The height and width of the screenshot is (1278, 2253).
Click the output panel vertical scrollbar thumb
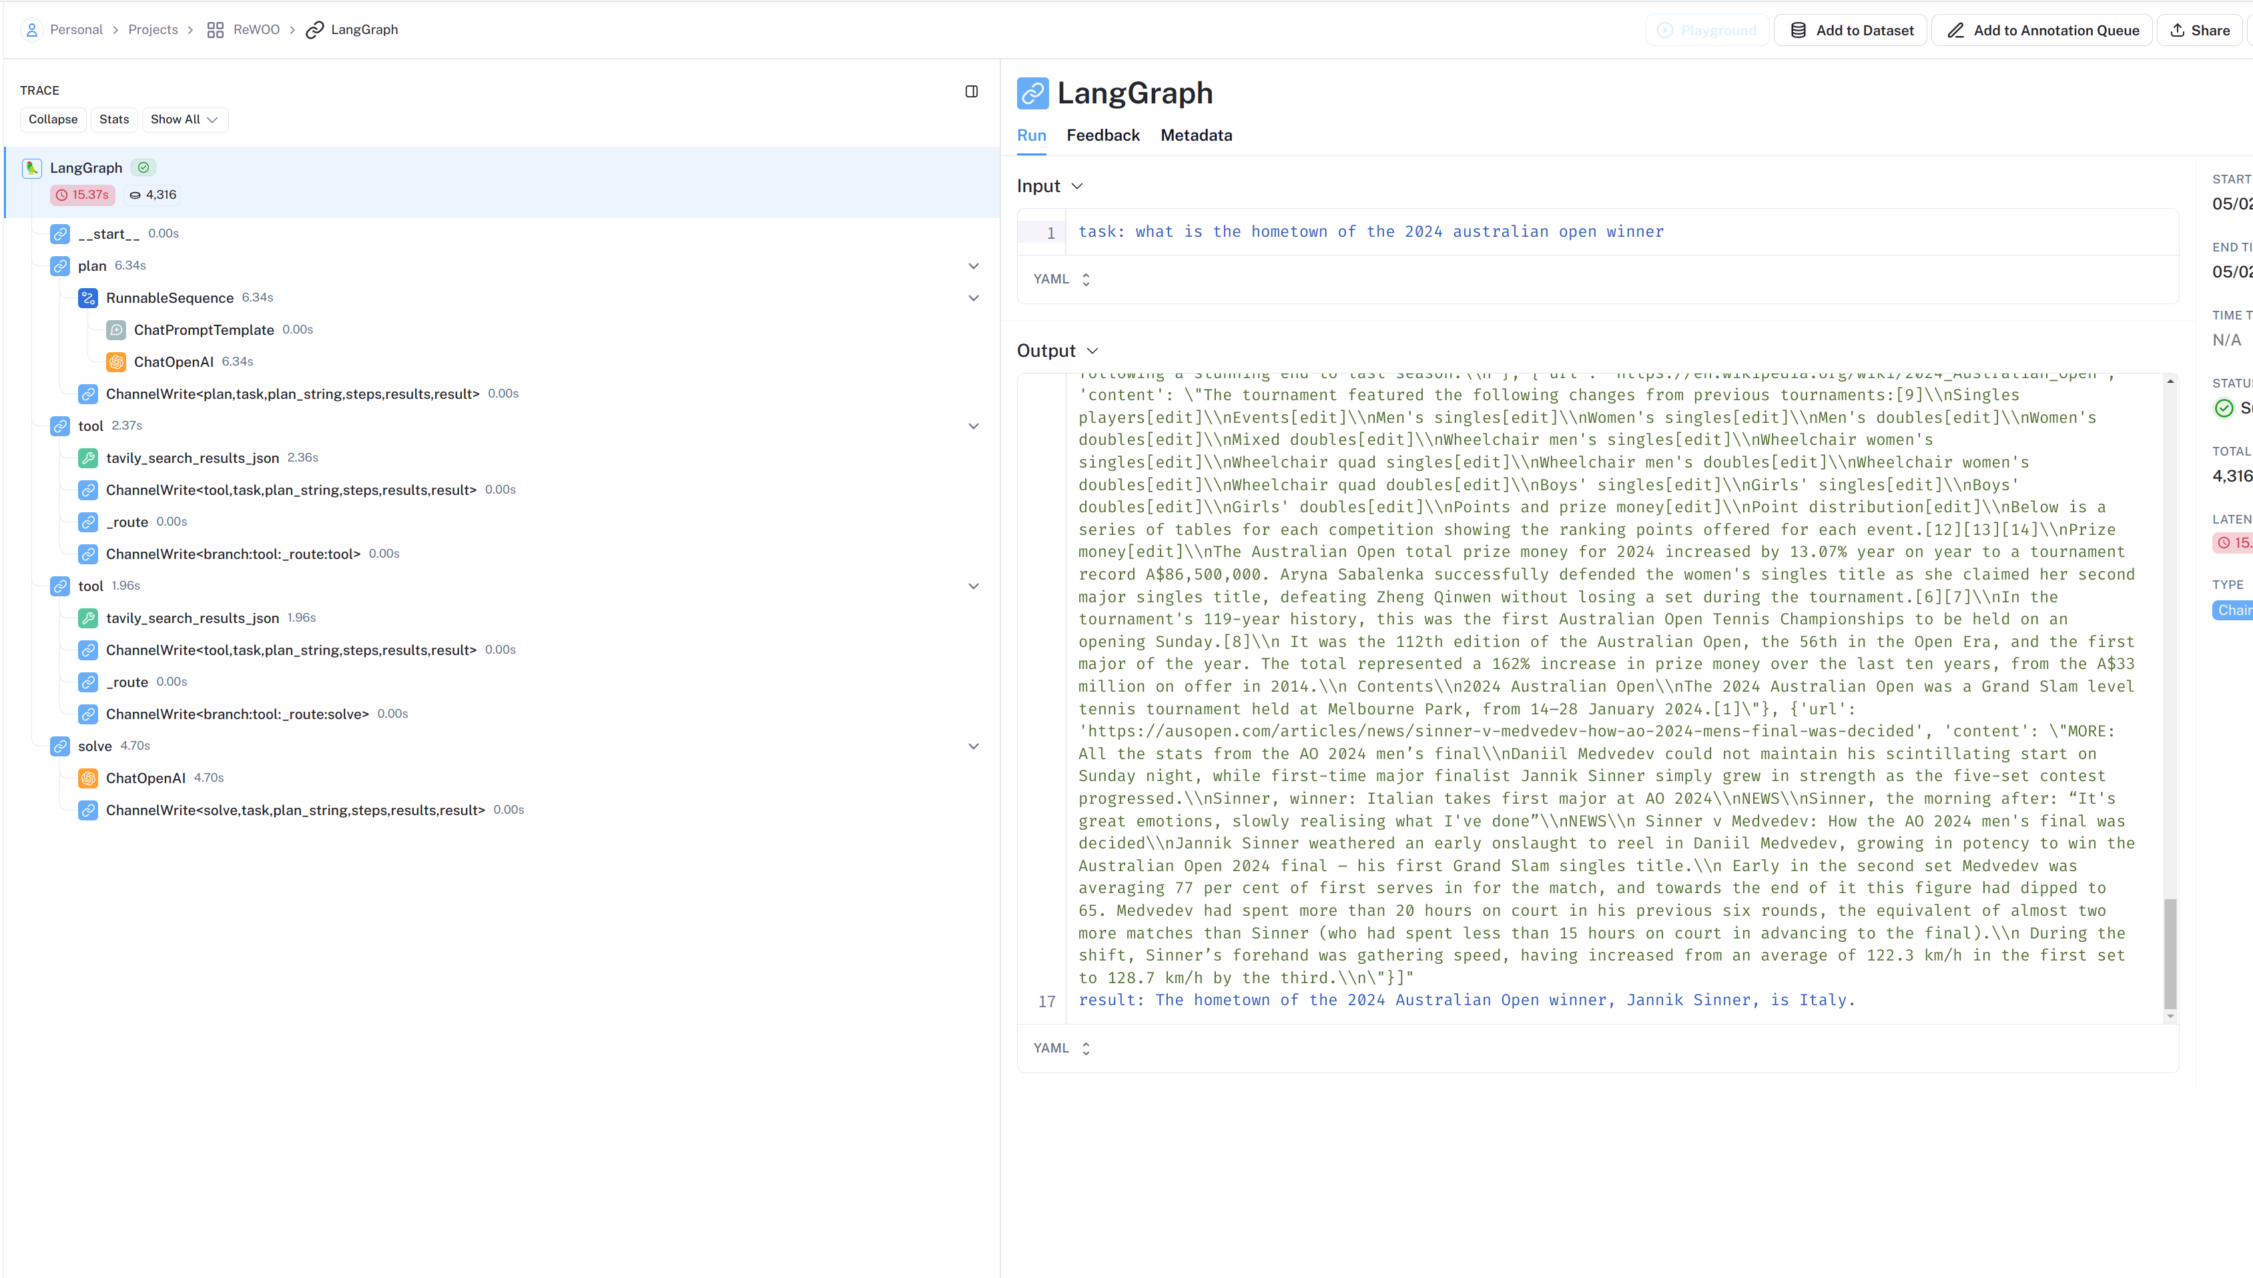[x=2170, y=952]
